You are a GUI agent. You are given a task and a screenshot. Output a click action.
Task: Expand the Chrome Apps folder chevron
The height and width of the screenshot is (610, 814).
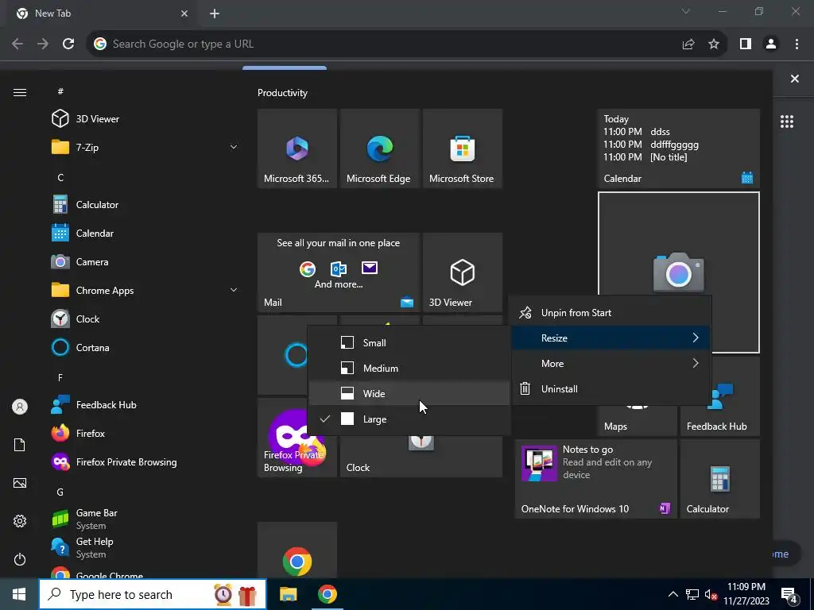pyautogui.click(x=234, y=291)
